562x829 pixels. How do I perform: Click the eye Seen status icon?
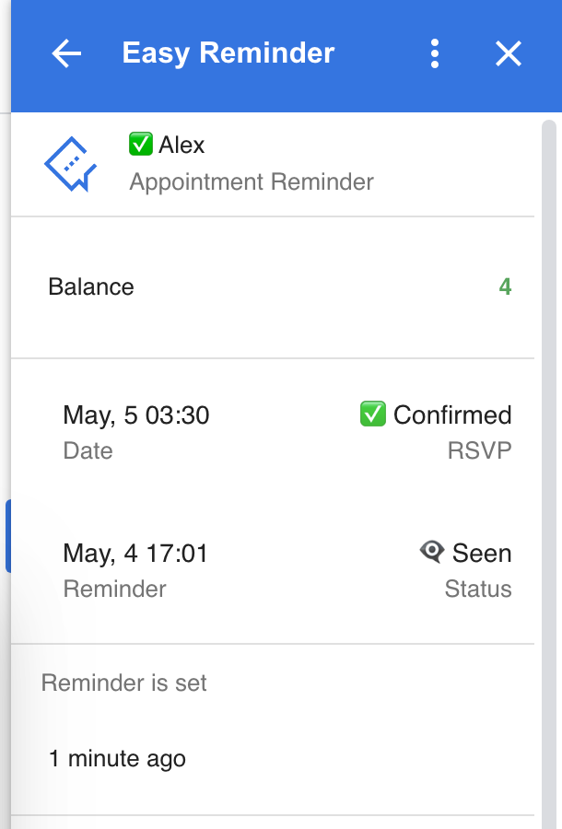431,552
